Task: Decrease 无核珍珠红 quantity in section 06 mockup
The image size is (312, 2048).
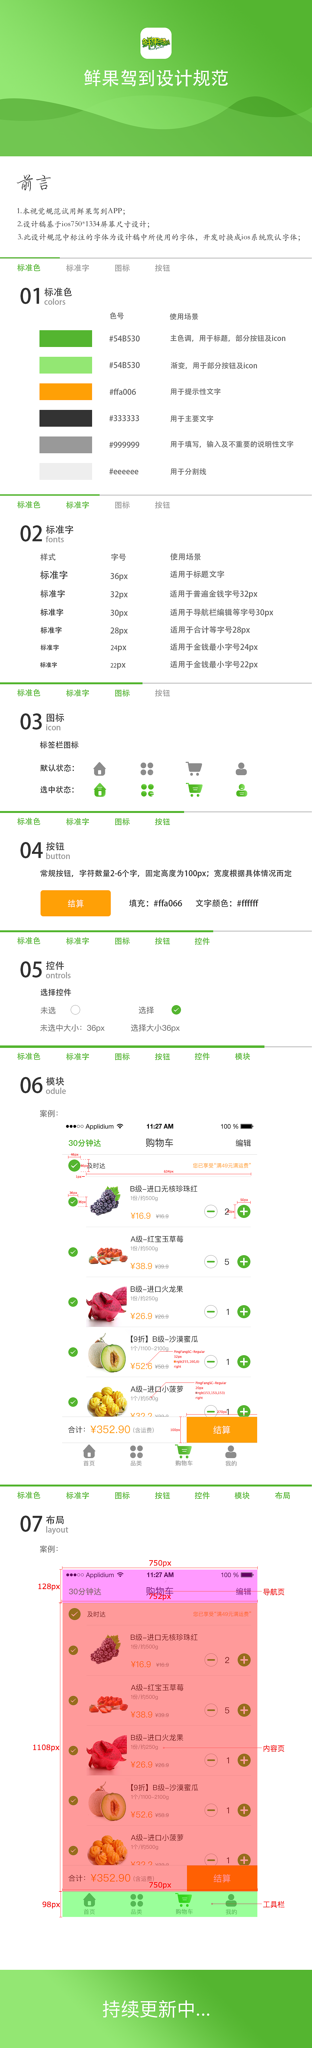Action: [210, 1212]
